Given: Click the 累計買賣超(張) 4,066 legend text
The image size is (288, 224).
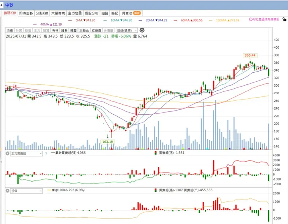Looking at the screenshot, I should click(x=70, y=153).
